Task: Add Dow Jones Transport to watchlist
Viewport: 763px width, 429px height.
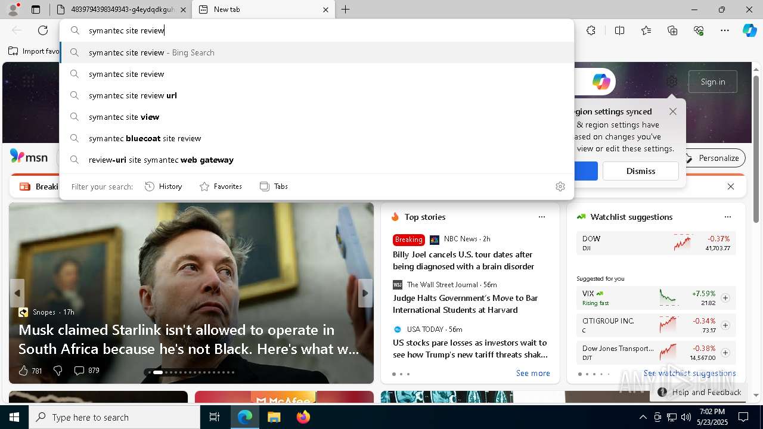Action: click(725, 353)
